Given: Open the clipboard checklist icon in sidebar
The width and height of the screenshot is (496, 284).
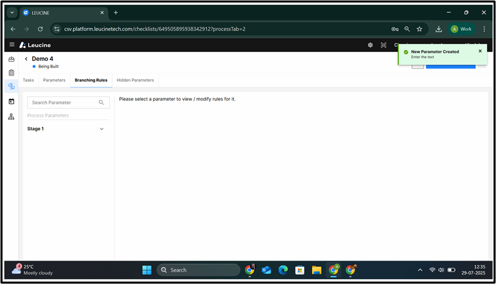Looking at the screenshot, I should [x=12, y=73].
